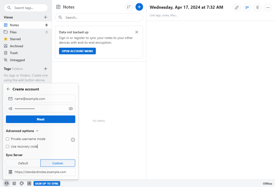275x187 pixels.
Task: Open the Starred view
Action: coord(15,39)
